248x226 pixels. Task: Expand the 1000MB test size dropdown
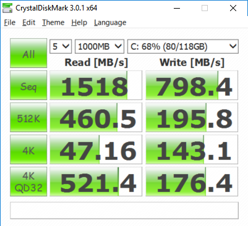click(x=100, y=46)
